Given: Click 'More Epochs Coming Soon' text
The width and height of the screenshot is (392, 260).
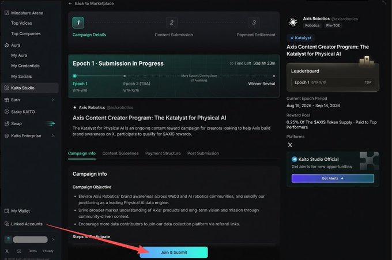Looking at the screenshot, I should [x=199, y=76].
